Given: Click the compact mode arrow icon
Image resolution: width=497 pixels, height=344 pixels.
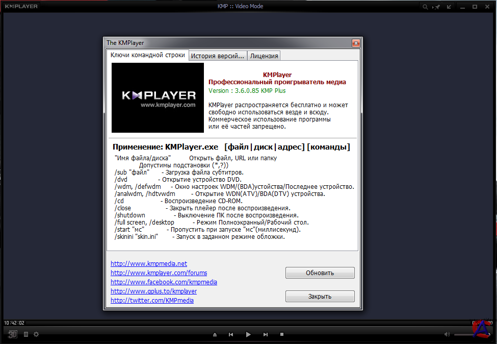Looking at the screenshot, I should [449, 7].
